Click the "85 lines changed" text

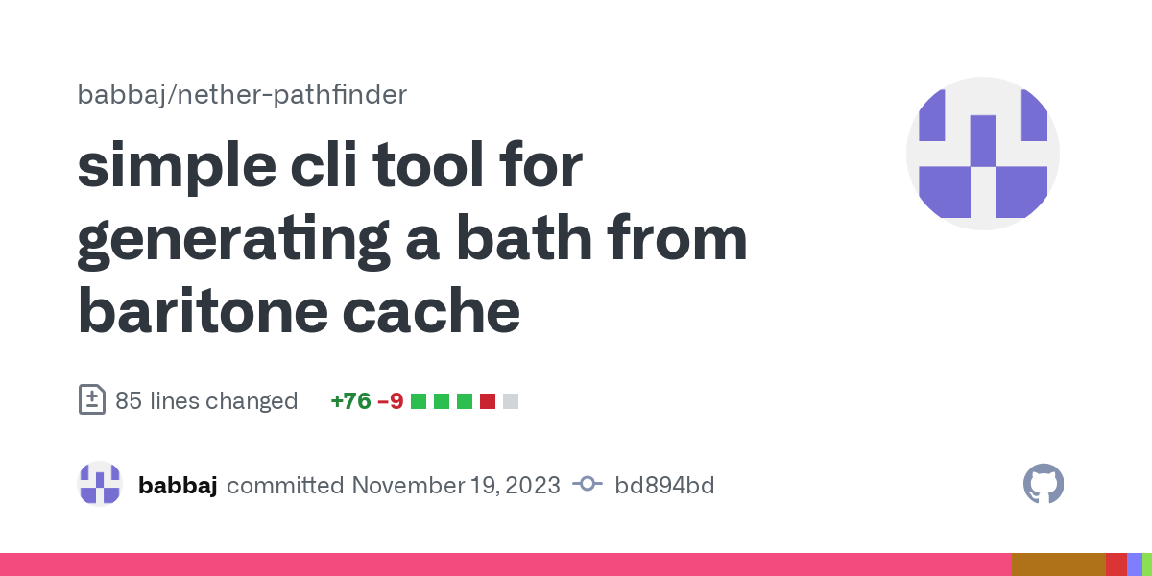(x=206, y=400)
